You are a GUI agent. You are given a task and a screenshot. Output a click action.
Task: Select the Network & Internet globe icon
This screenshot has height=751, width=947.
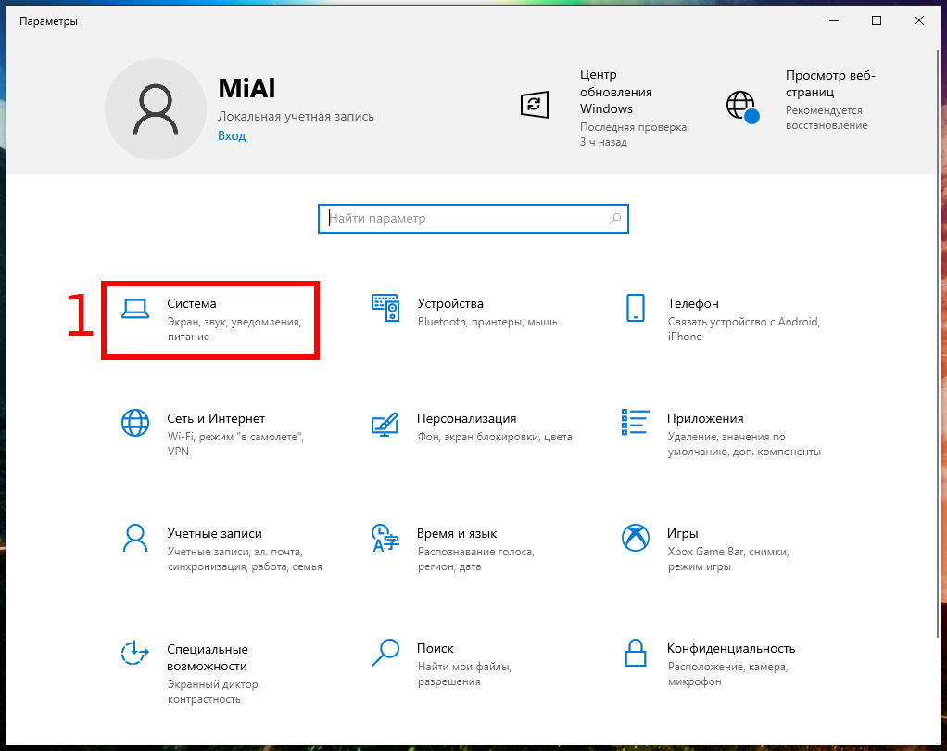point(135,423)
